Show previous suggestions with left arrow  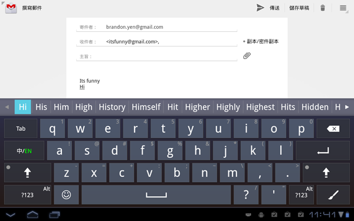click(7, 107)
